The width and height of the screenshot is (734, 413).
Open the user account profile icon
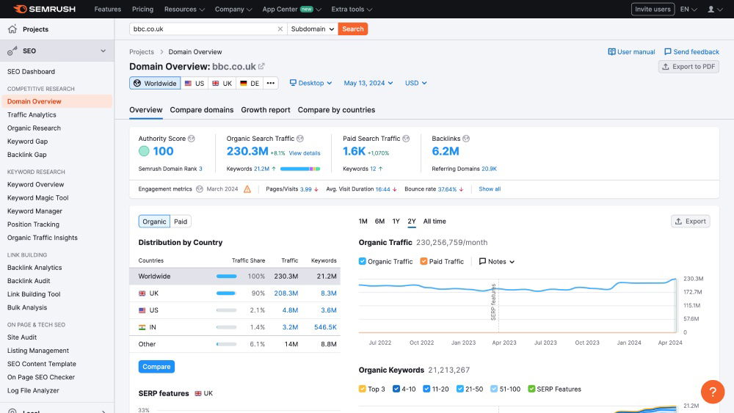(711, 10)
